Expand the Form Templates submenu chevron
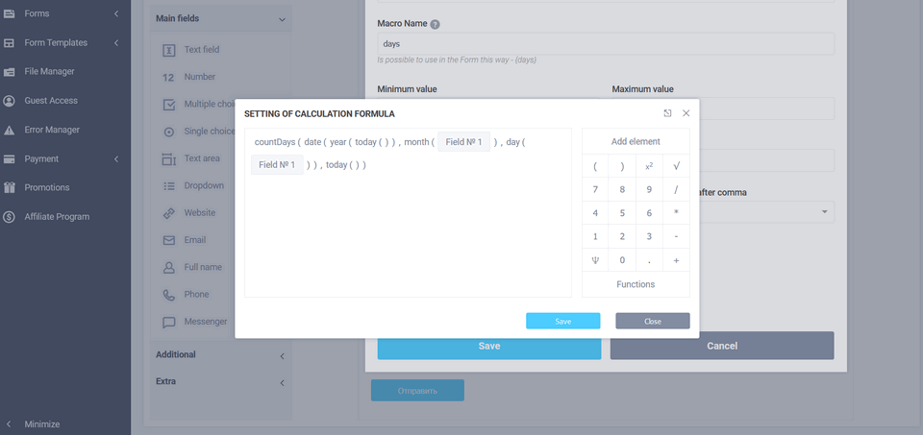The image size is (923, 435). pos(116,43)
